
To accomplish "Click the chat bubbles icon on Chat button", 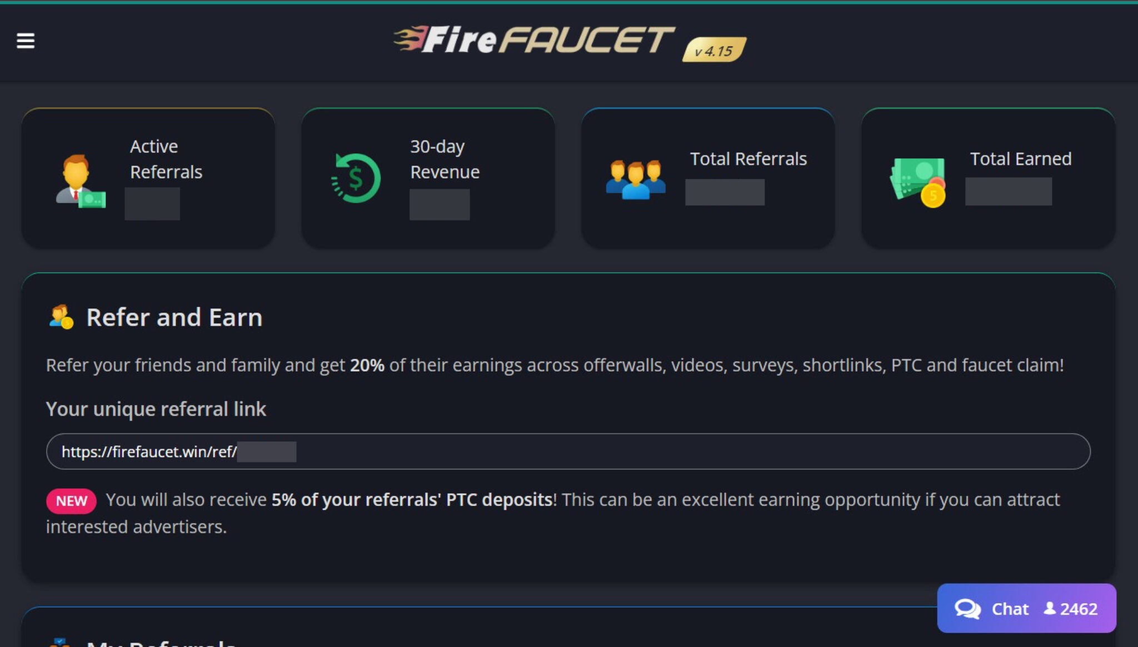I will (969, 608).
